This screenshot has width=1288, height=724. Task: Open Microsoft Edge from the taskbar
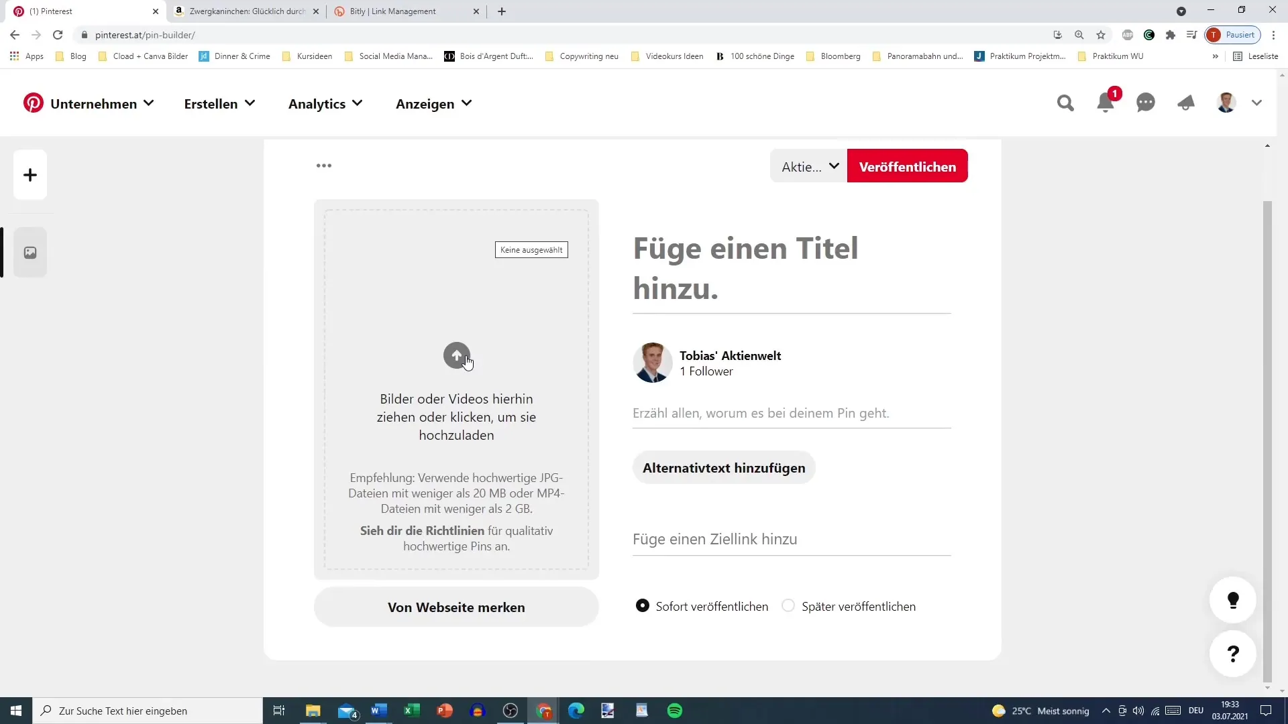pos(576,711)
